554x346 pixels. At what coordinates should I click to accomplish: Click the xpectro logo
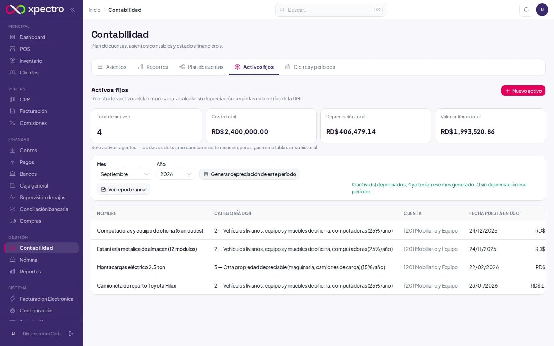35,9
